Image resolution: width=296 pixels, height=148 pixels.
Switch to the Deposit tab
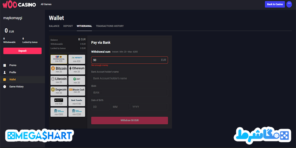coord(68,26)
